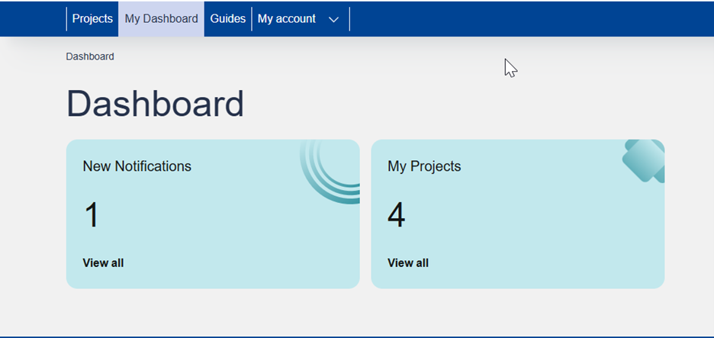Open the Projects menu item
Viewport: 714px width, 338px height.
click(x=92, y=18)
